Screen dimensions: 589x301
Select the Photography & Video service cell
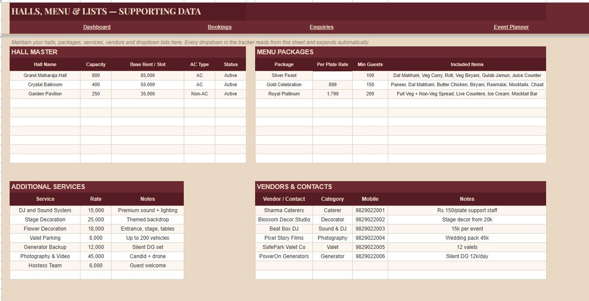[x=45, y=256]
